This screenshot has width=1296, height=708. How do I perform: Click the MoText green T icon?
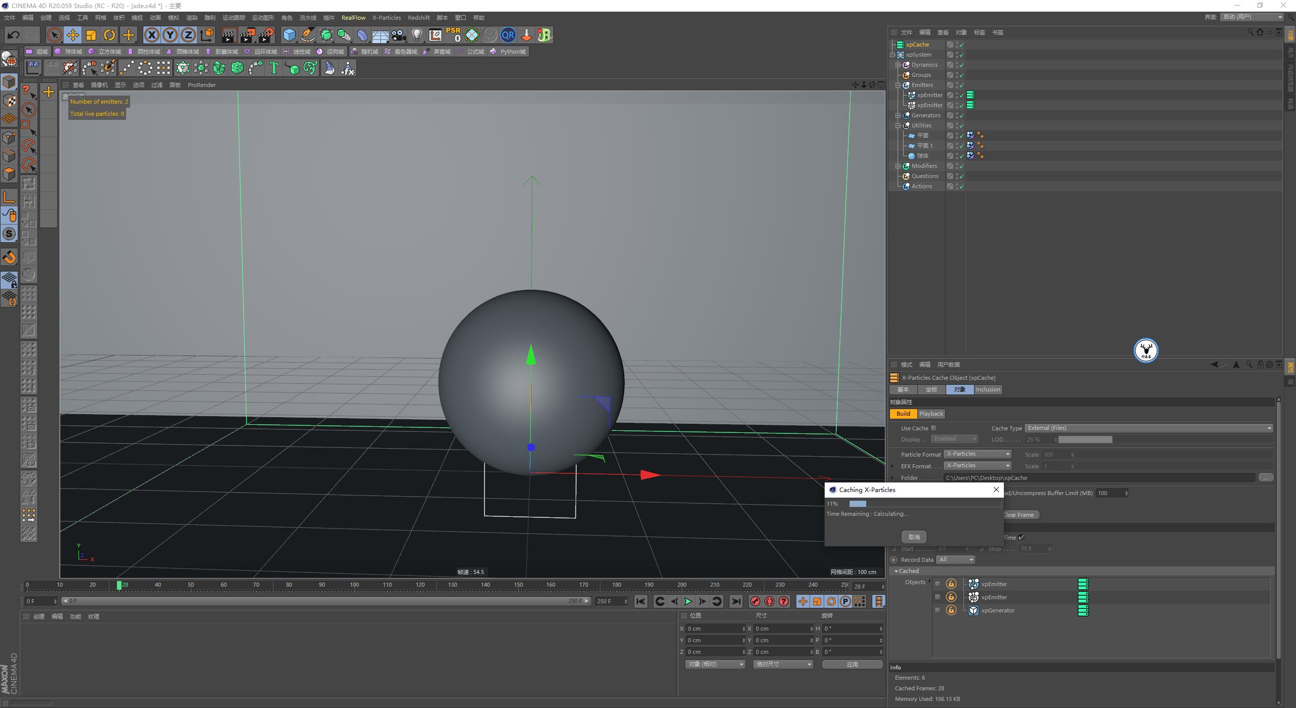pos(274,68)
